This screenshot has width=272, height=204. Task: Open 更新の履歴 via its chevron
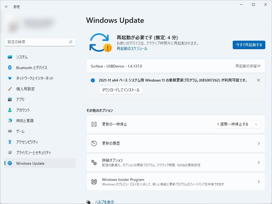(258, 143)
